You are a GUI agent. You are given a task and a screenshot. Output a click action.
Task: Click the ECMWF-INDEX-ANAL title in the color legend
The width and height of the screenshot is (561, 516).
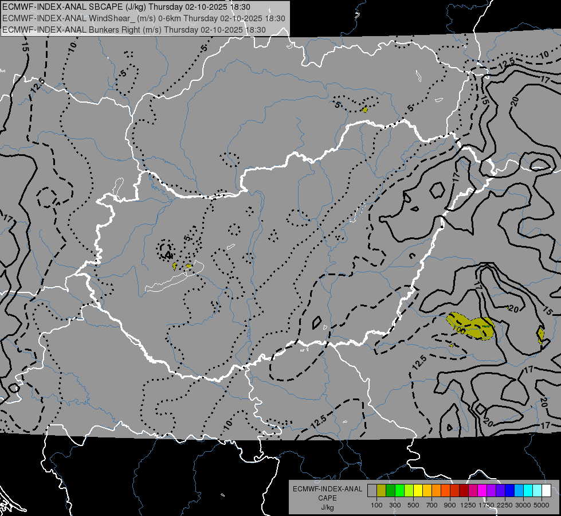click(x=327, y=489)
